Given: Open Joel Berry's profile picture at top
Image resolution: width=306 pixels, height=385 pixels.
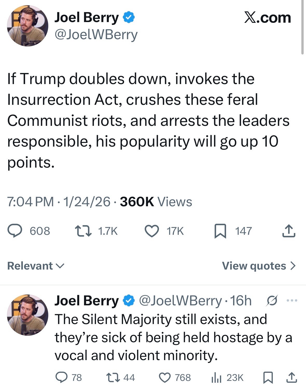Looking at the screenshot, I should (28, 26).
